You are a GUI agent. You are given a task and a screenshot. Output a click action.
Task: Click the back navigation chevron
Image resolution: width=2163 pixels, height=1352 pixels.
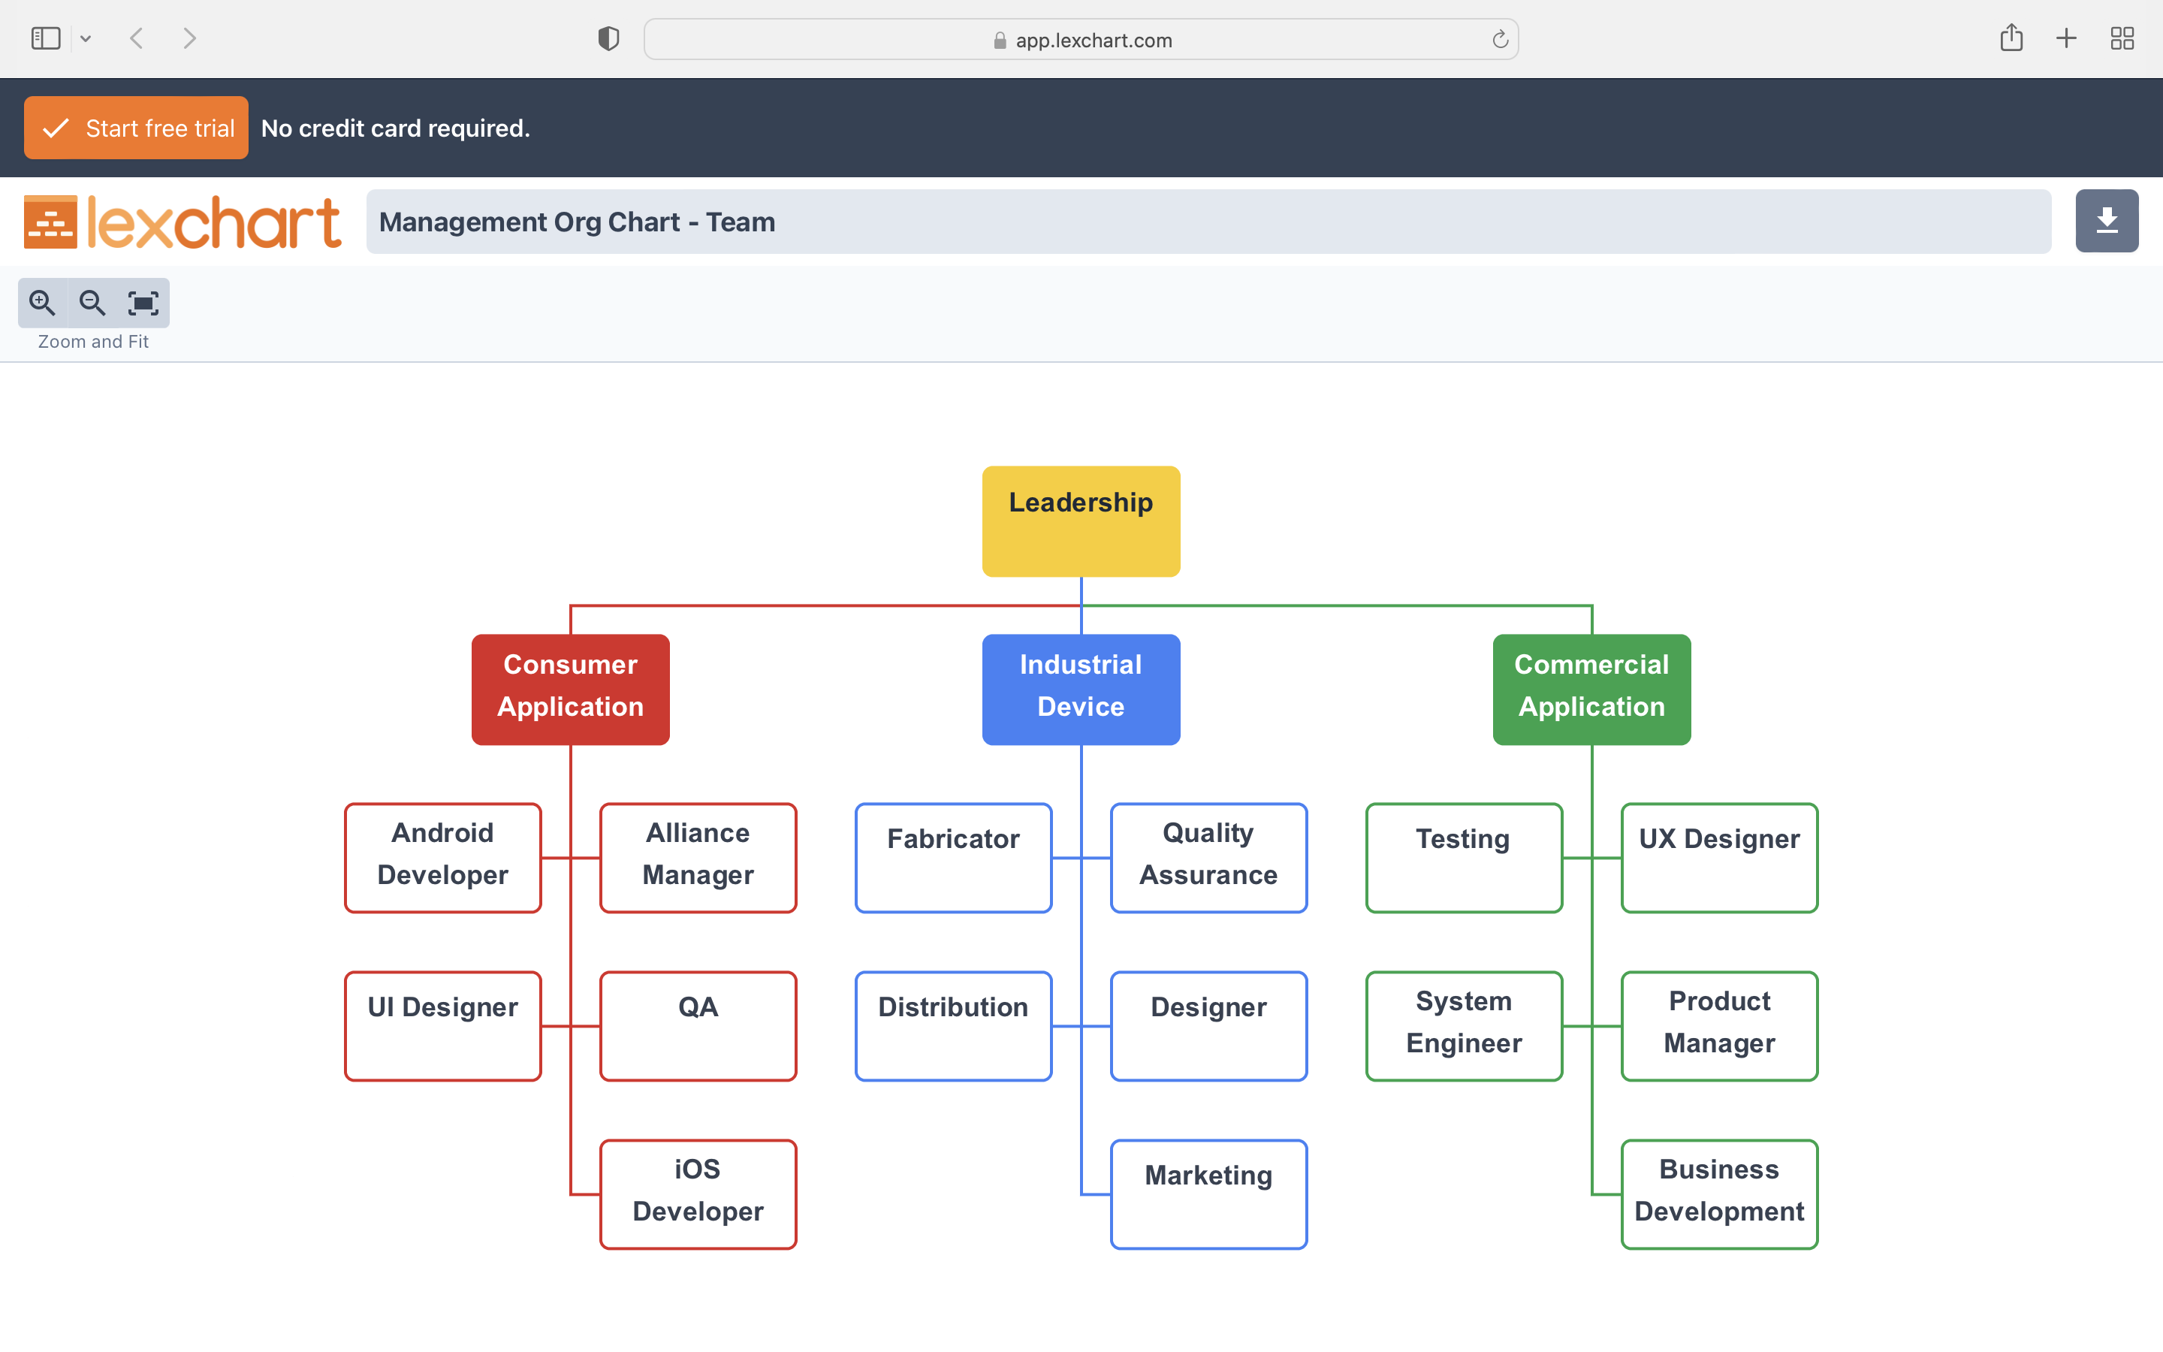137,38
